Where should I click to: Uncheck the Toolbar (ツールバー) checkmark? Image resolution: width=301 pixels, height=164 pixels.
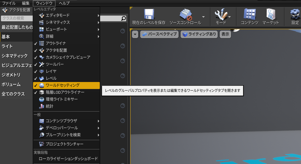coord(36,65)
